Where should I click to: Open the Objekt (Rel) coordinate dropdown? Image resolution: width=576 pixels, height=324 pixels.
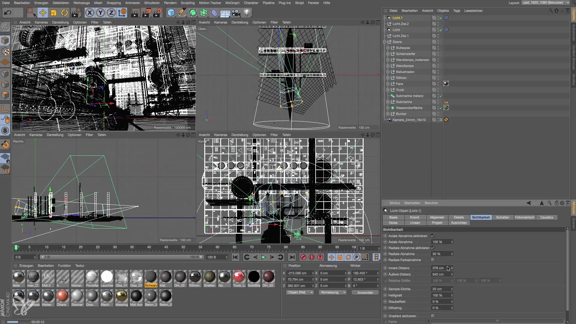300,292
